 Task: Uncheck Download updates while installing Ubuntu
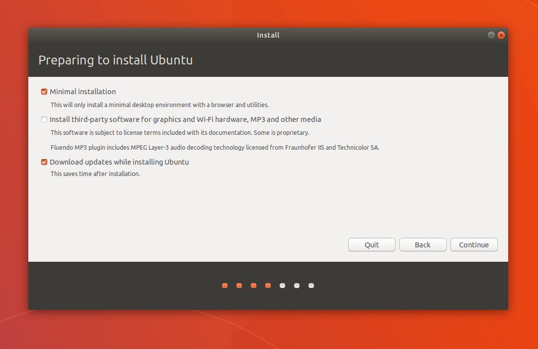(x=44, y=162)
